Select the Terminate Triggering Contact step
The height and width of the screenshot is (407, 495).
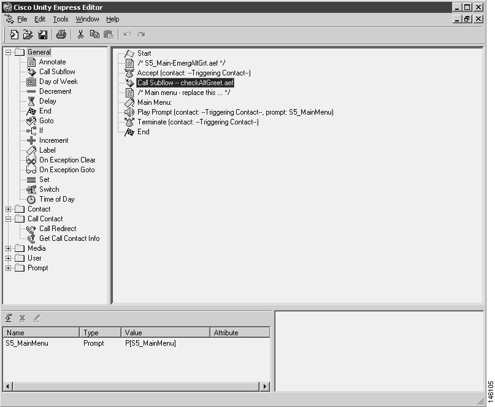click(x=198, y=122)
